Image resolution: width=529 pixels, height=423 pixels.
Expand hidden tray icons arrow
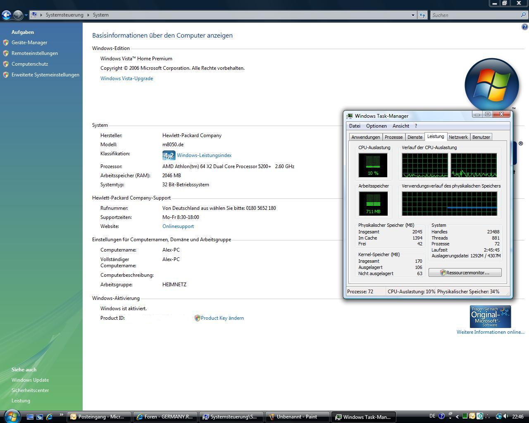tap(457, 417)
